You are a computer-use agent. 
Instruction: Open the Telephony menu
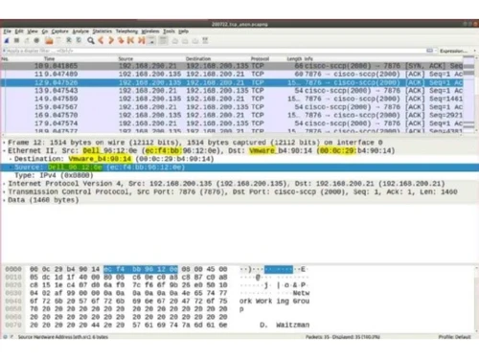pos(126,32)
